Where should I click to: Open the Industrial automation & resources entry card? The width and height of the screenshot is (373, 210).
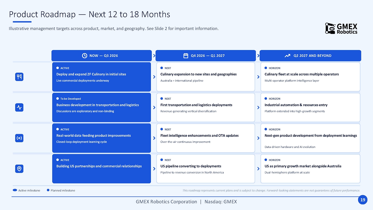pos(310,107)
